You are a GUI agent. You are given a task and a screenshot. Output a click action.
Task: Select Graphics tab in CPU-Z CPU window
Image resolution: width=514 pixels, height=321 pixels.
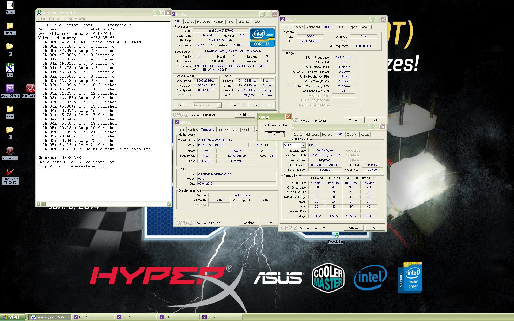click(x=244, y=22)
